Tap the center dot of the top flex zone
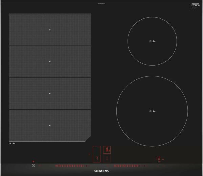The width and height of the screenshot is (203, 176). click(x=50, y=30)
